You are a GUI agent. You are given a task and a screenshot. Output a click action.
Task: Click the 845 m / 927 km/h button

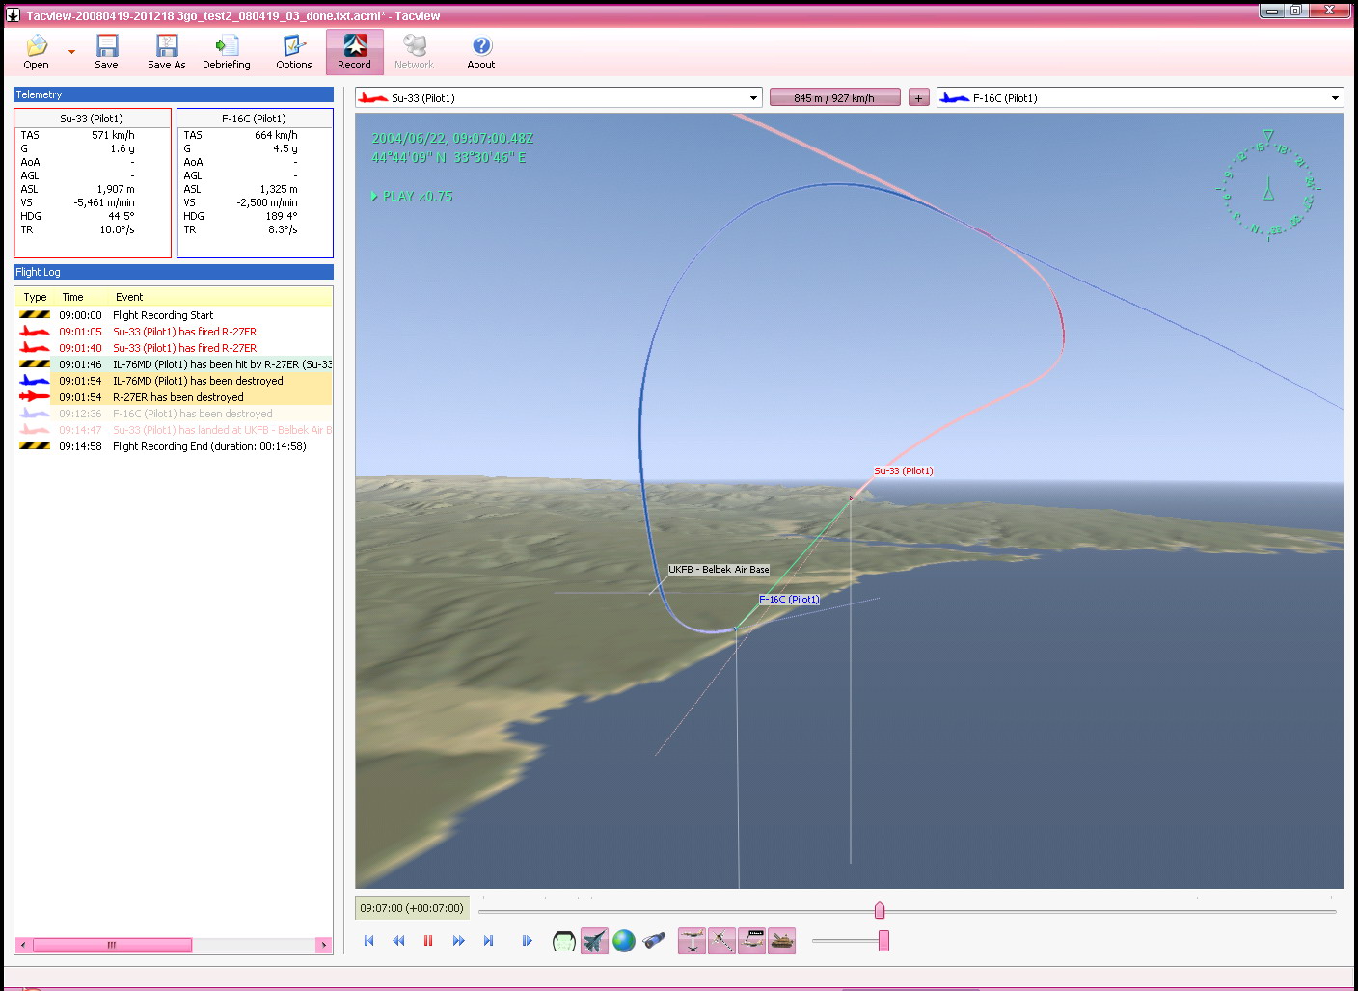coord(834,98)
